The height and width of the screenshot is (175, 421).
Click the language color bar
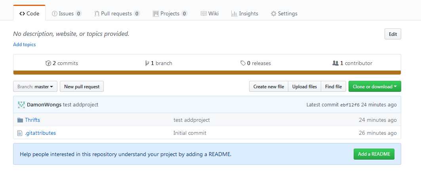(207, 73)
